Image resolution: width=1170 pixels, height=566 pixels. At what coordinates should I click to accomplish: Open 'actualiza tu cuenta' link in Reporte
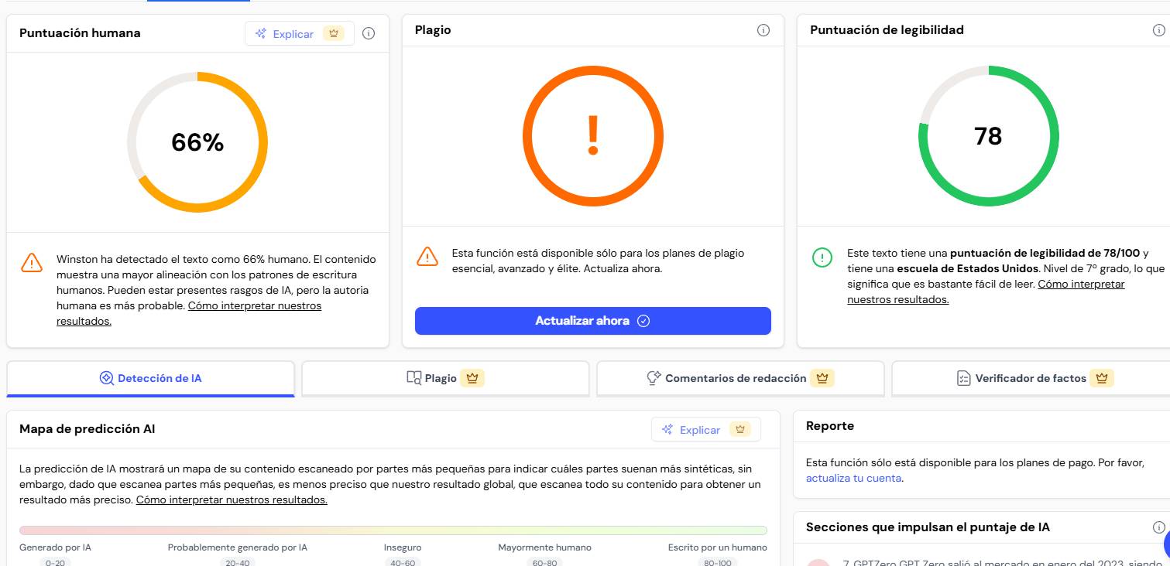[853, 478]
